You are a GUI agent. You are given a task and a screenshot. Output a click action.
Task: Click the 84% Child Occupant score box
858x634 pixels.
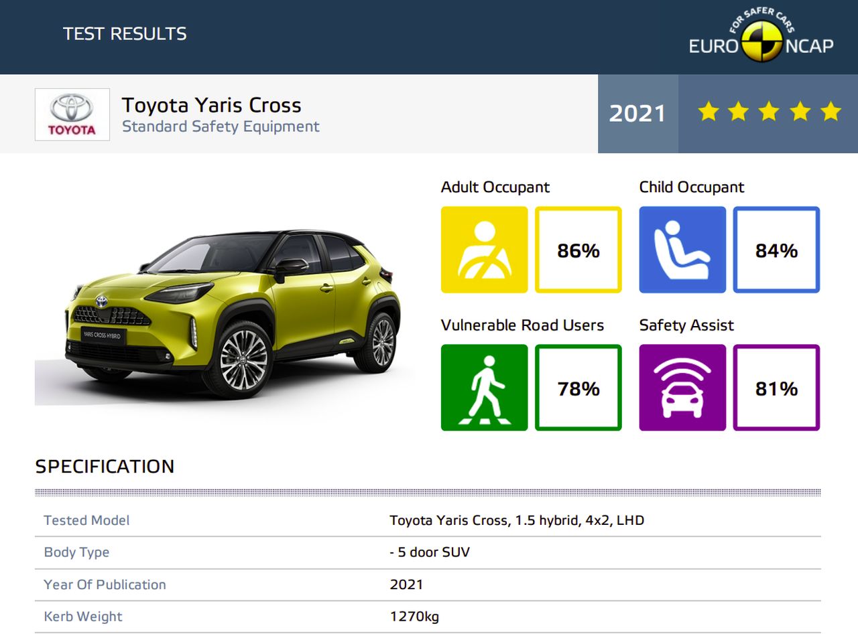776,250
